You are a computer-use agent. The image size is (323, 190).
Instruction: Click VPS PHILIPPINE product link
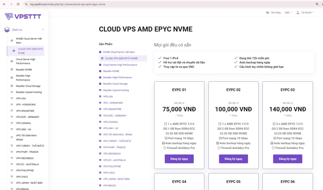coord(112,166)
